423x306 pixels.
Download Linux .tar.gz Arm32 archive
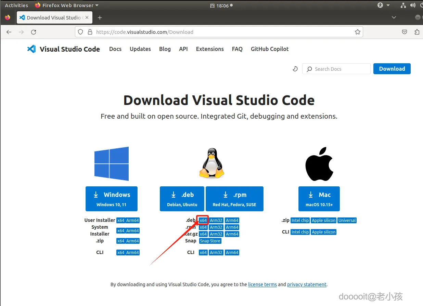point(216,234)
